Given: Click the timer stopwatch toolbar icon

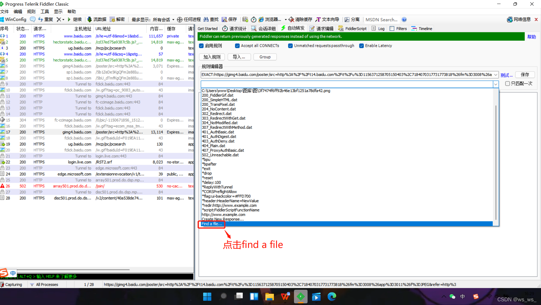Looking at the screenshot, I should click(x=254, y=19).
